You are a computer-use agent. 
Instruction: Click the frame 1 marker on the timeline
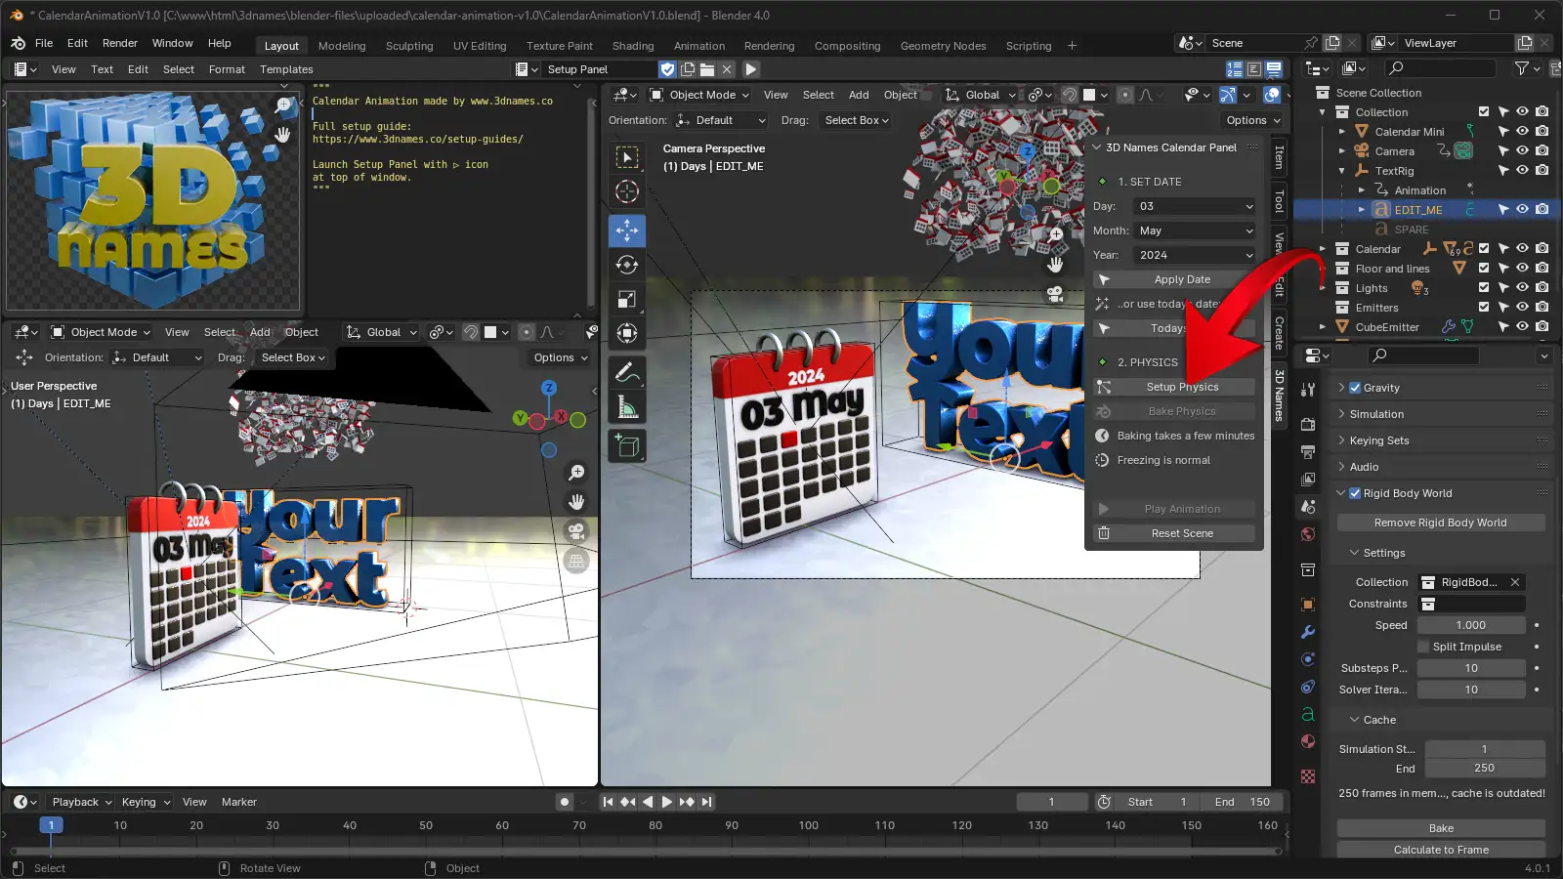pos(51,825)
